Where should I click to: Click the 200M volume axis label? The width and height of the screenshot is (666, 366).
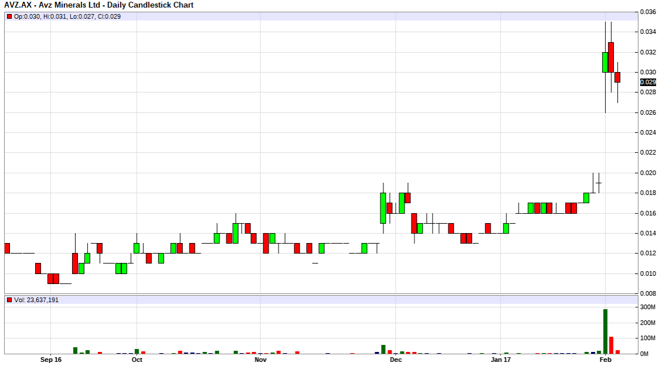tap(647, 323)
